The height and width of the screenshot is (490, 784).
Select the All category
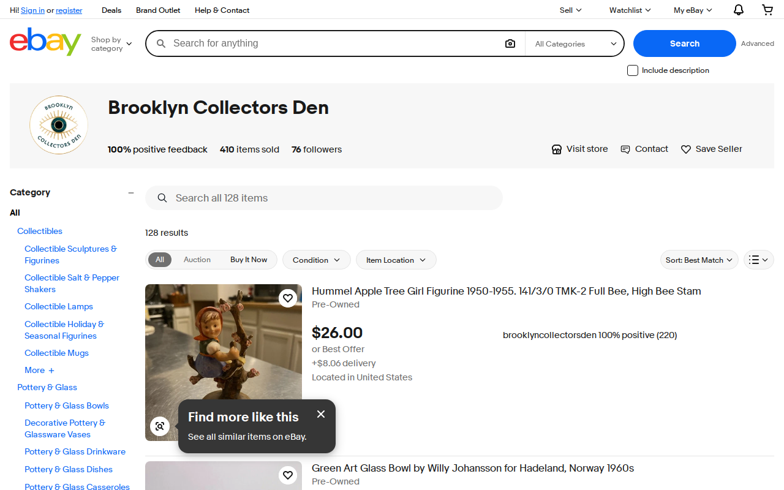[15, 213]
